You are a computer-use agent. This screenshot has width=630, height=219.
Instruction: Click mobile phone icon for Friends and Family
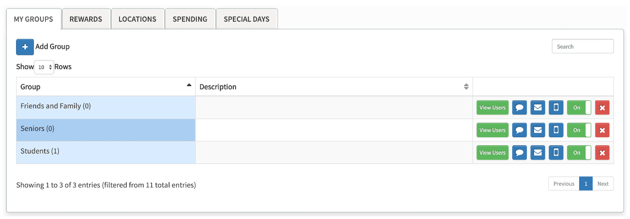point(556,108)
